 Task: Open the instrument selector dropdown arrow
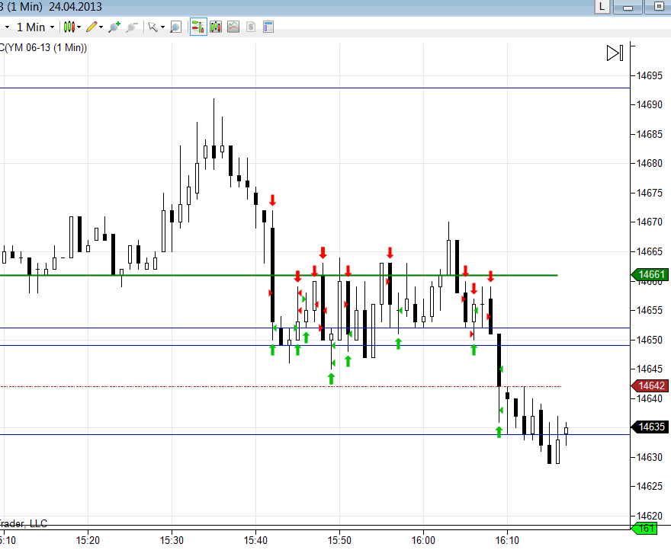pos(8,27)
